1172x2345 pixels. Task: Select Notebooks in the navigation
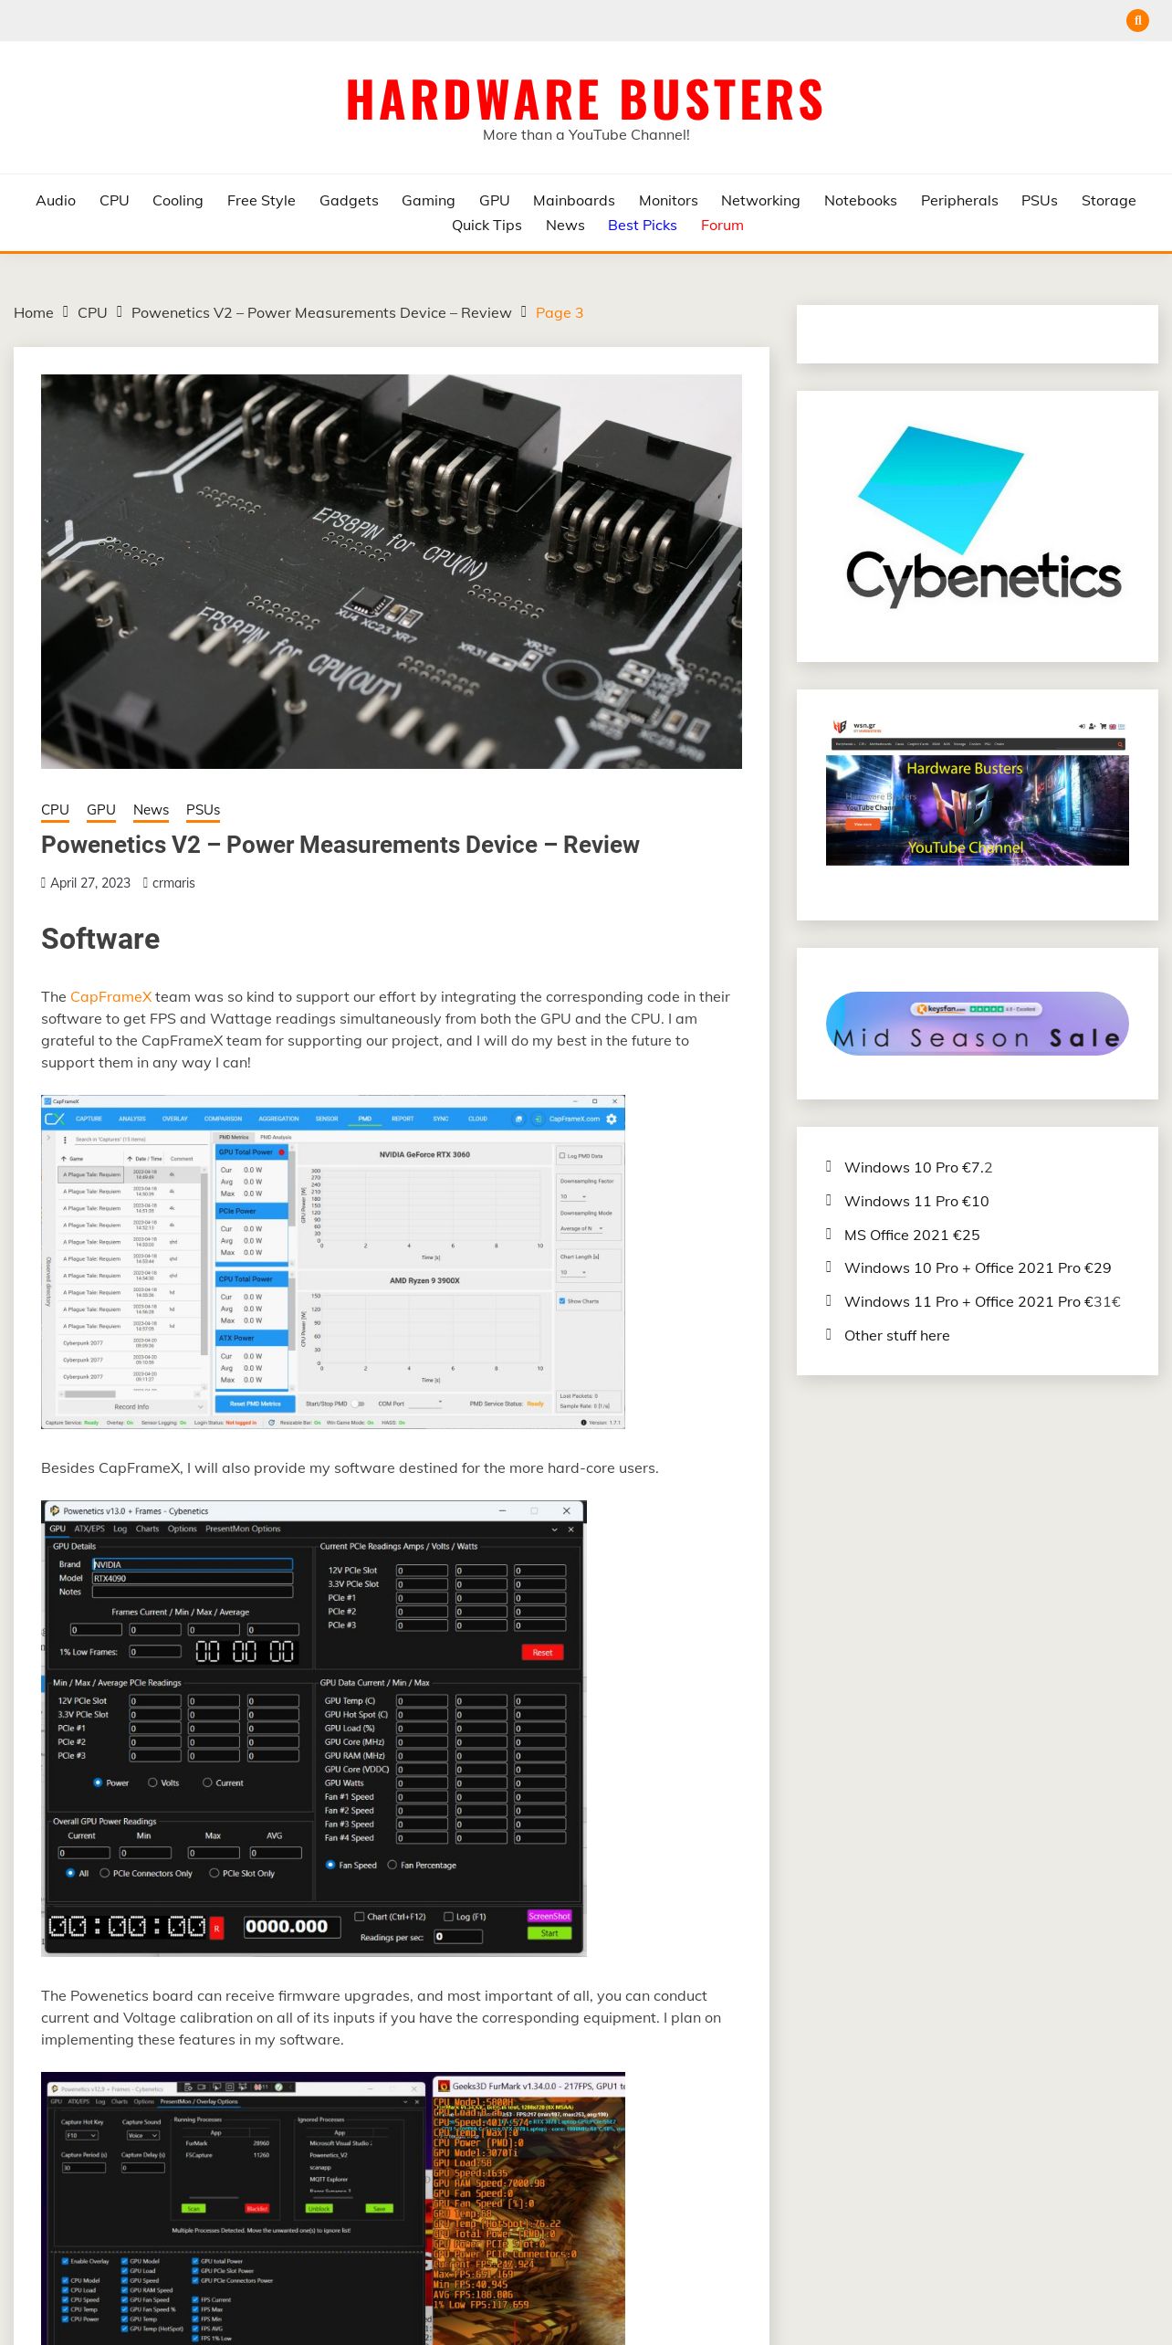pos(861,200)
